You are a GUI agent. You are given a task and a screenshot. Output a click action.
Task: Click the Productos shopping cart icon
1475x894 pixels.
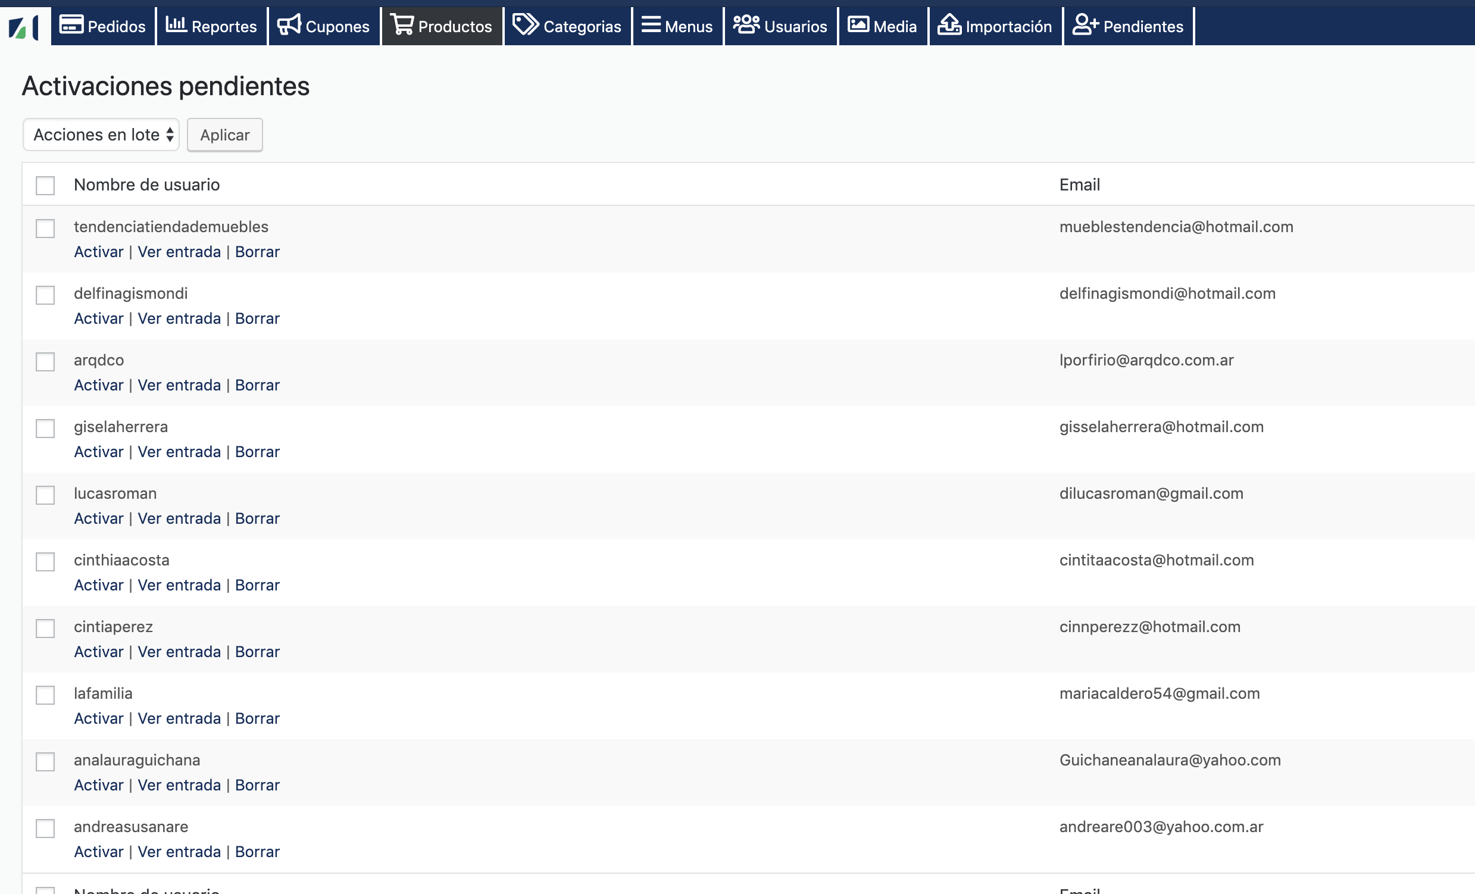(x=402, y=25)
